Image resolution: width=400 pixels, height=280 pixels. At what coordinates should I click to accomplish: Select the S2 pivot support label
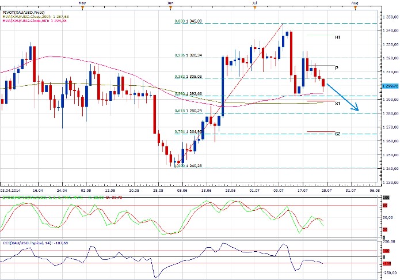[338, 133]
